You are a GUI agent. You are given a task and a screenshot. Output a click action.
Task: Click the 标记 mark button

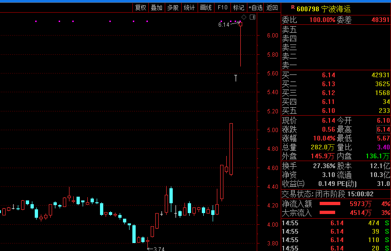click(238, 7)
